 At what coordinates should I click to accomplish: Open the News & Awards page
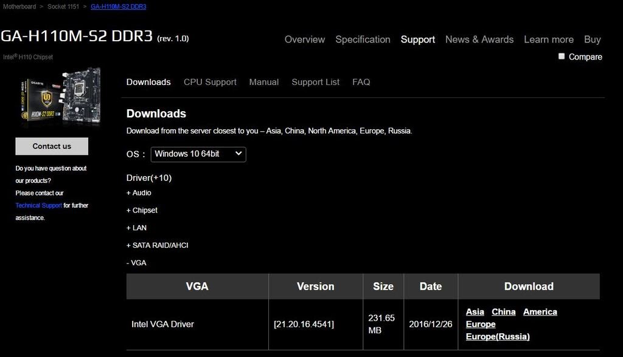click(479, 39)
